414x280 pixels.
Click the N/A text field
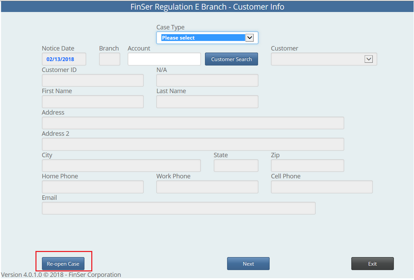[x=207, y=80]
